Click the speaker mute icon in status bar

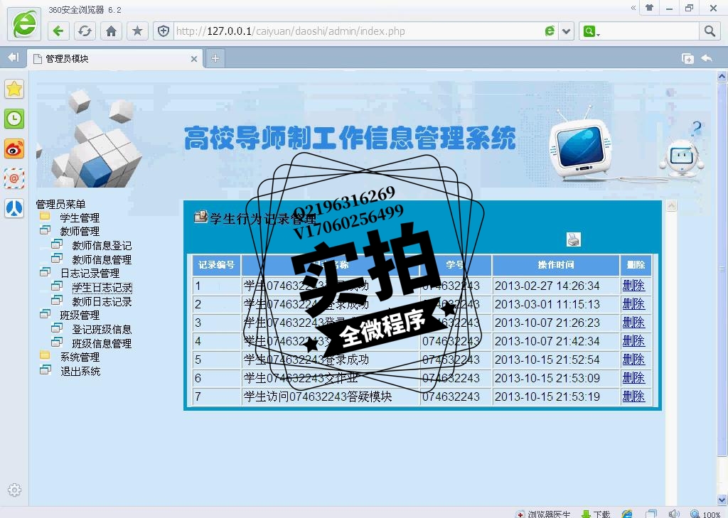tap(674, 513)
